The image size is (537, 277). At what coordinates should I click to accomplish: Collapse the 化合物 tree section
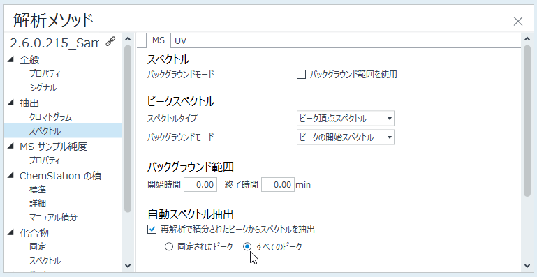(x=10, y=232)
